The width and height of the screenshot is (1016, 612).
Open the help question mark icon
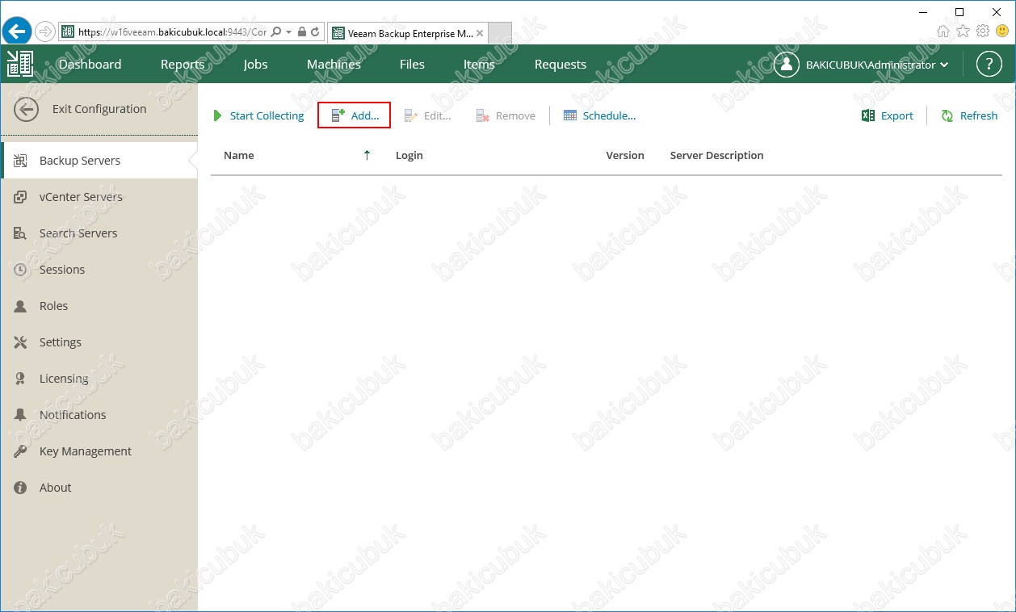pos(989,65)
